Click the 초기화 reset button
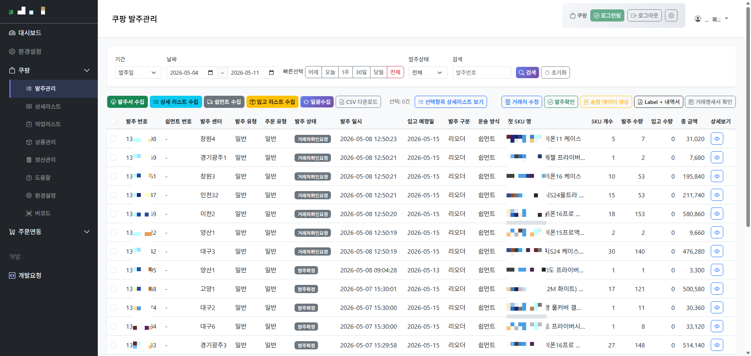 (x=555, y=73)
